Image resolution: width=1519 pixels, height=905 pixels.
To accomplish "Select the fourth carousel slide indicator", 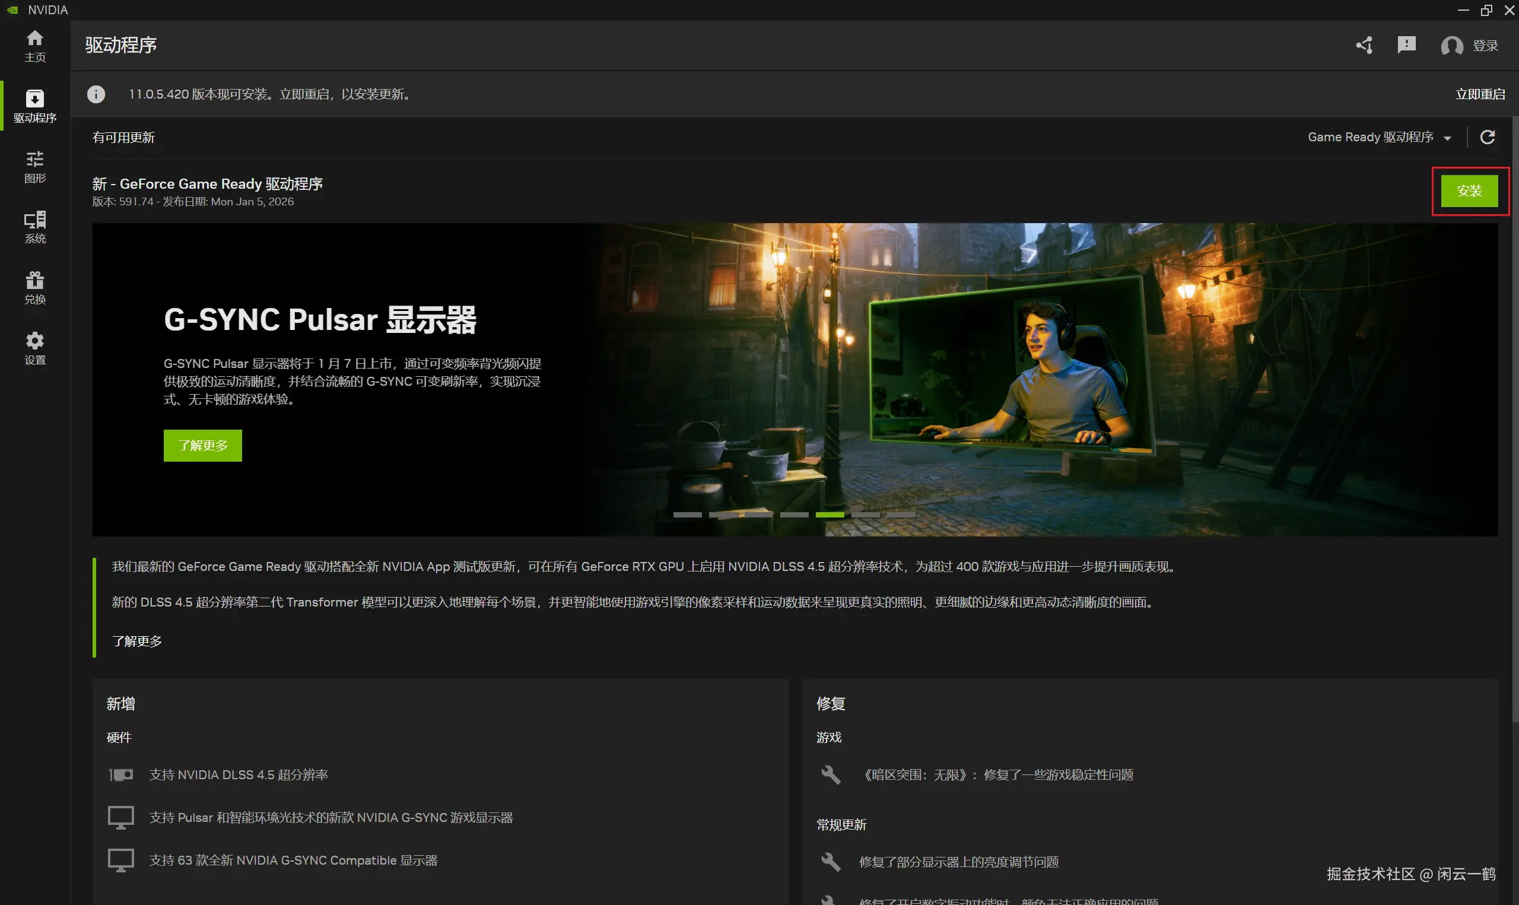I will click(x=795, y=515).
